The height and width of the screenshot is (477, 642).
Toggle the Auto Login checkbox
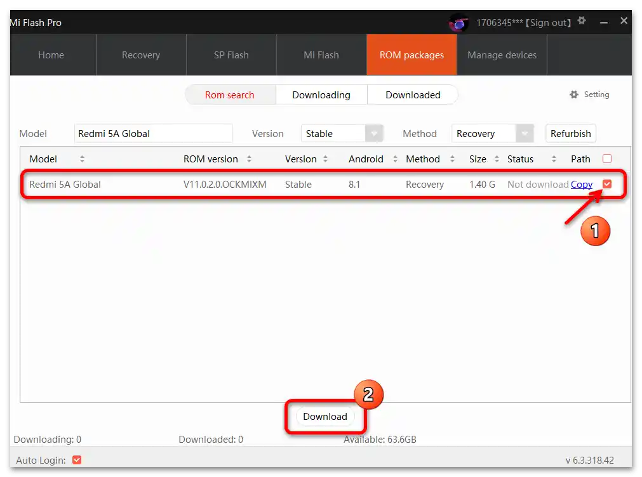click(x=77, y=460)
